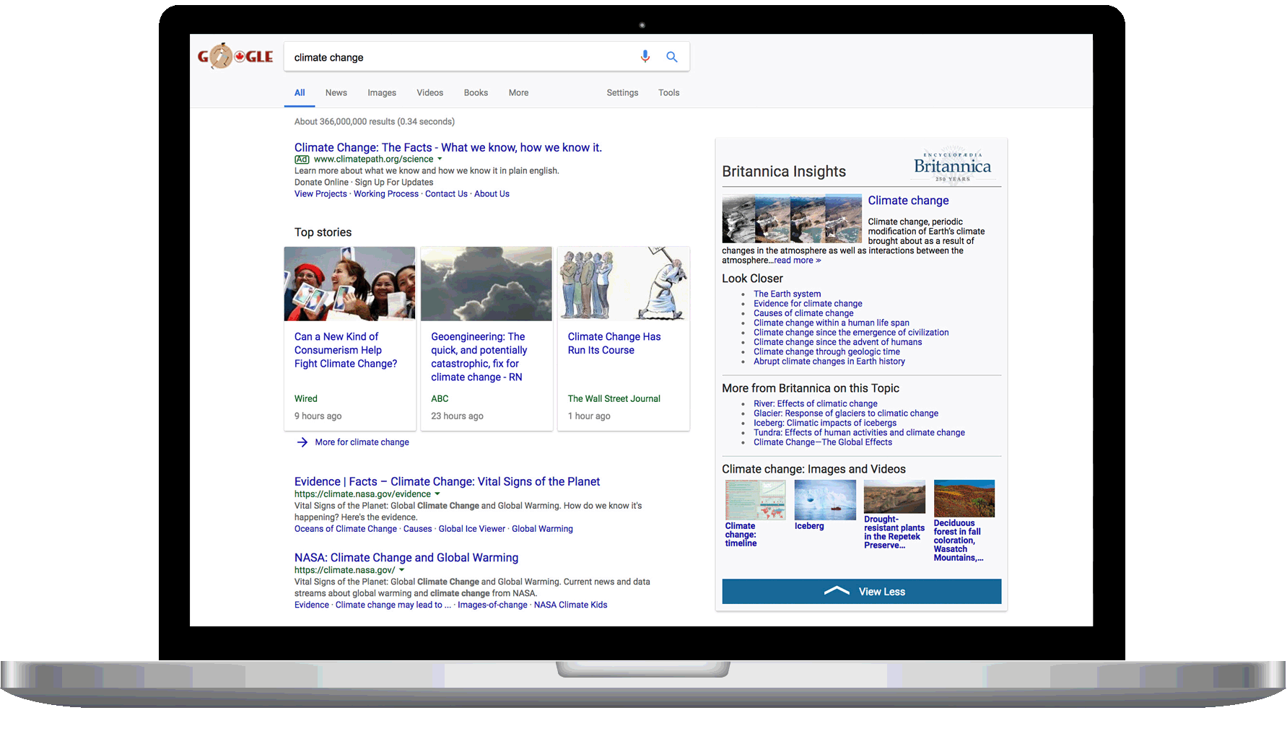Viewport: 1287px width, 731px height.
Task: Open the Wired consumerism story thumbnail
Action: click(349, 284)
